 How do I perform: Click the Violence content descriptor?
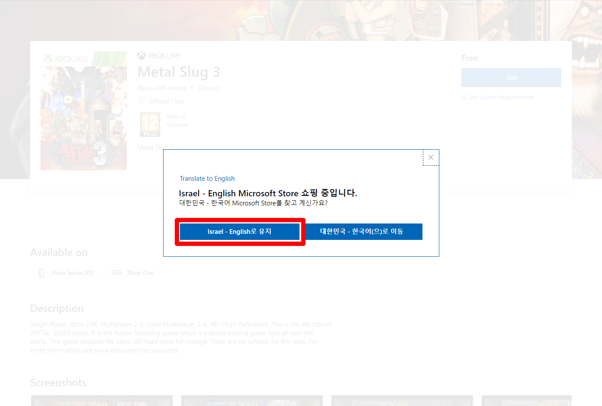point(177,125)
